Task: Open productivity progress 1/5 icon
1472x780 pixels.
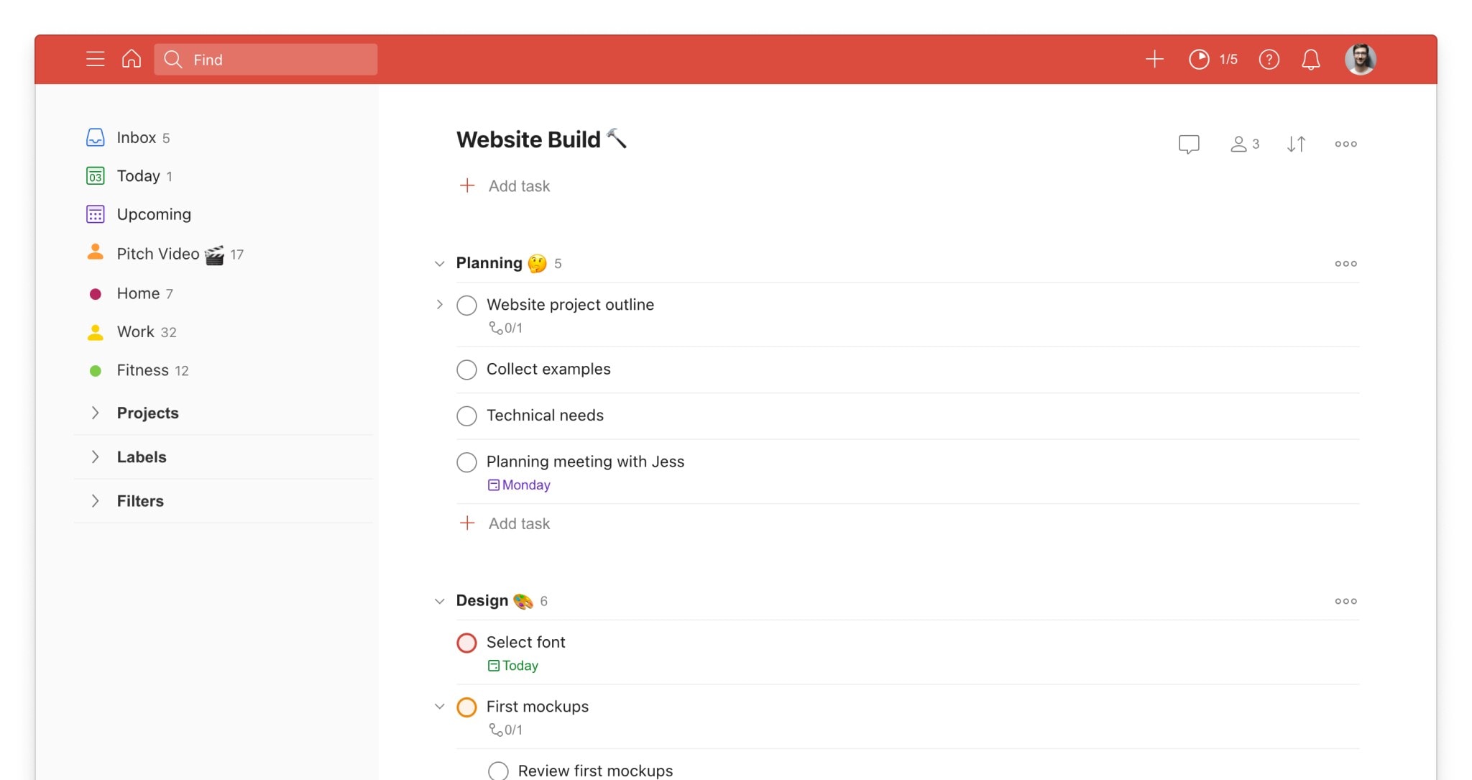Action: click(x=1213, y=59)
